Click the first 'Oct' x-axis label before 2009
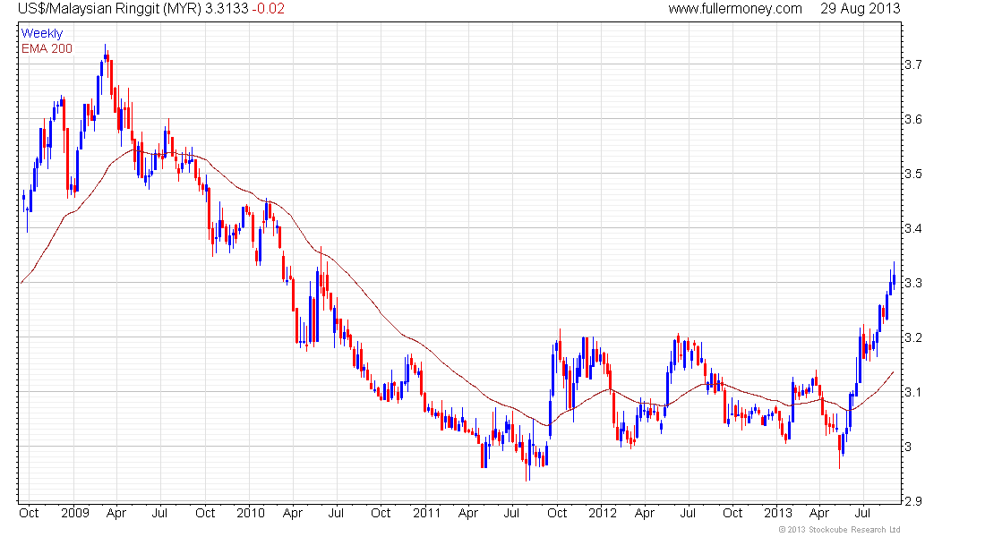985x537 pixels. click(x=29, y=513)
